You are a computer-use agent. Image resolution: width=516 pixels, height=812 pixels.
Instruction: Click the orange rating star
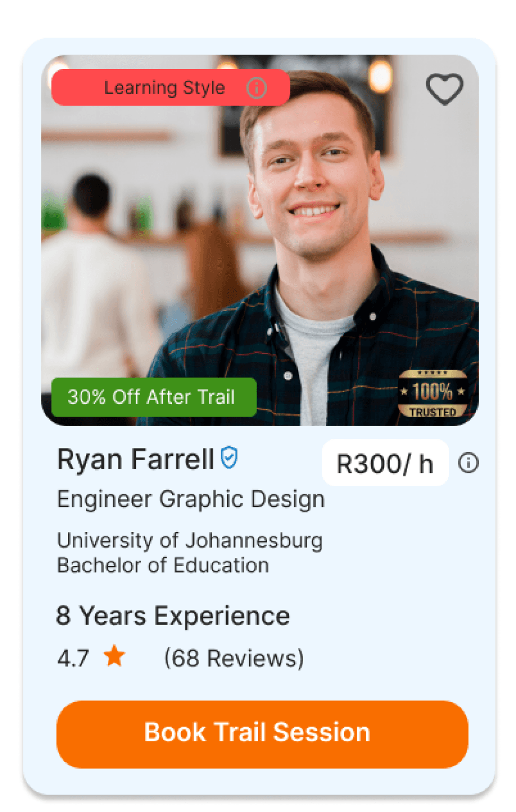click(x=114, y=656)
